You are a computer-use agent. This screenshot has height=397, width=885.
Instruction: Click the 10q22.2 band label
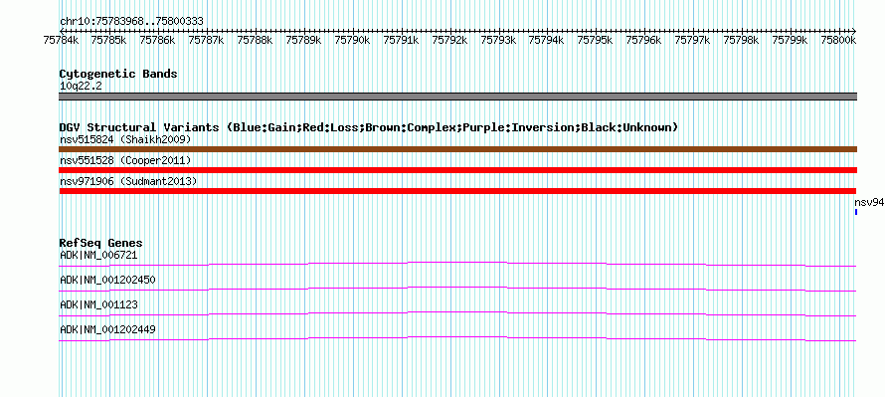click(x=81, y=87)
